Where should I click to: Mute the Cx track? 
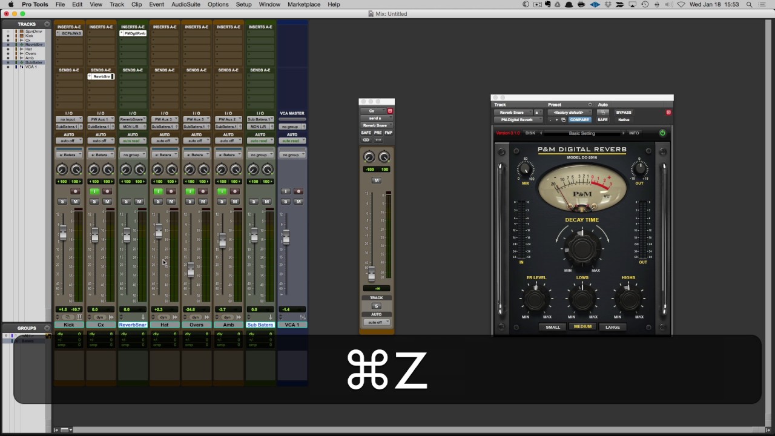107,201
